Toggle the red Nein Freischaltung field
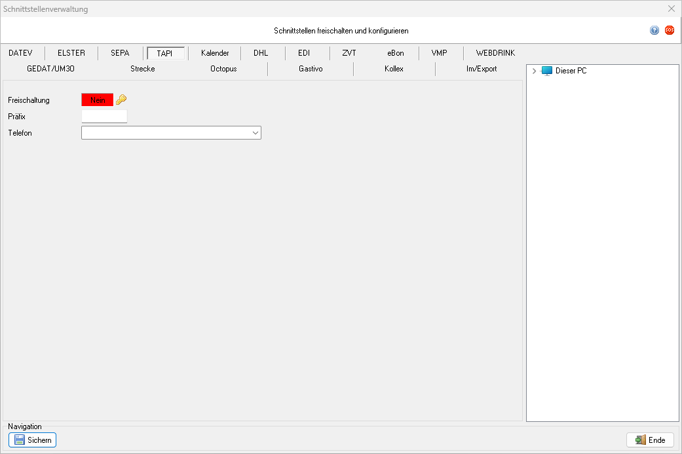 coord(97,100)
